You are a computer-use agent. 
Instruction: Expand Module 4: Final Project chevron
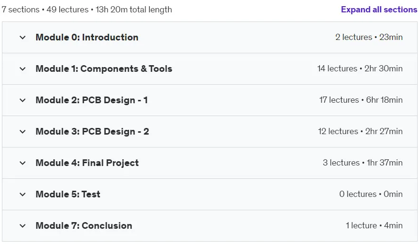coord(23,163)
